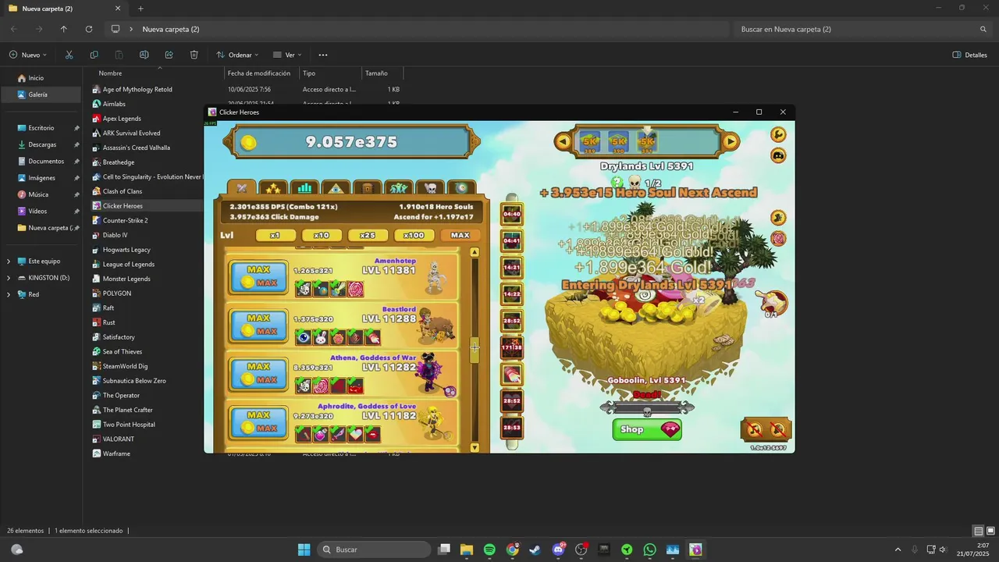
Task: Open the Windows Start menu
Action: coord(304,550)
